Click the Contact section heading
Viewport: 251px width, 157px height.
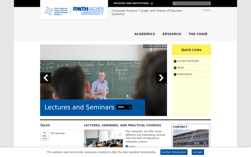click(x=180, y=127)
